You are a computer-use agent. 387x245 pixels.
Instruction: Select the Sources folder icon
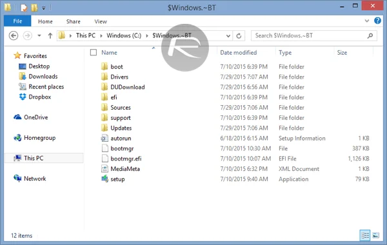[104, 108]
